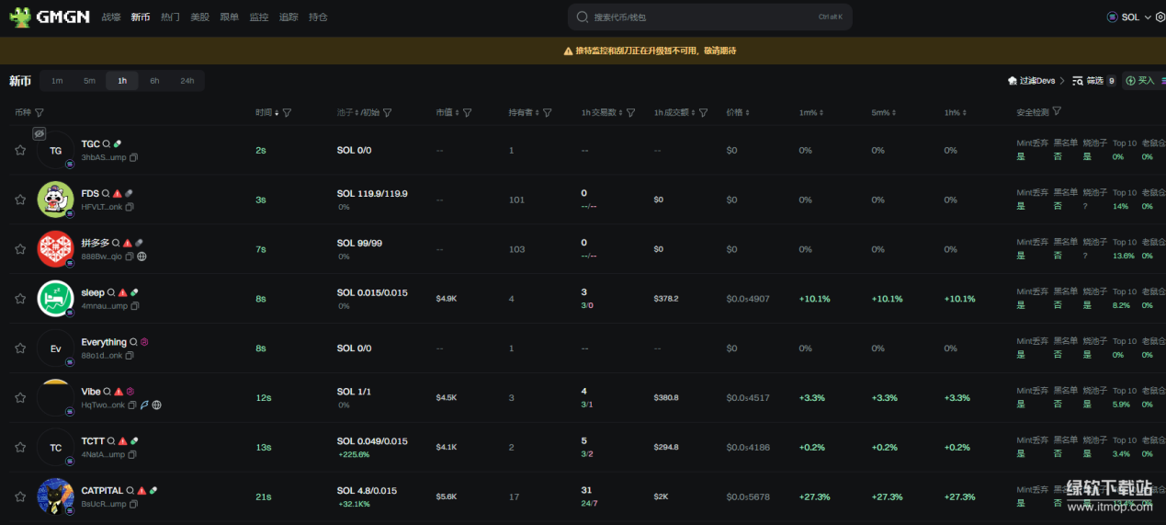
Task: Switch to the 热门 tab
Action: pyautogui.click(x=170, y=17)
